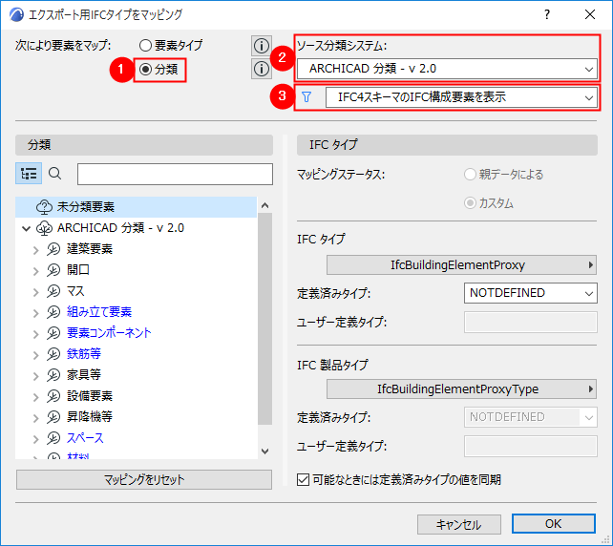Click the 建築要素 branch icon
Screen dimensions: 613x546
point(53,249)
